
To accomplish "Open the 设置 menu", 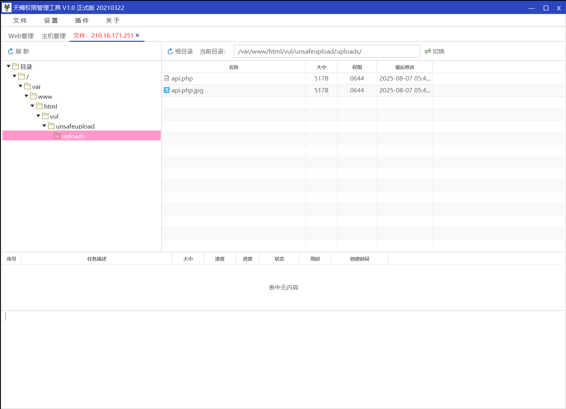I will [51, 20].
